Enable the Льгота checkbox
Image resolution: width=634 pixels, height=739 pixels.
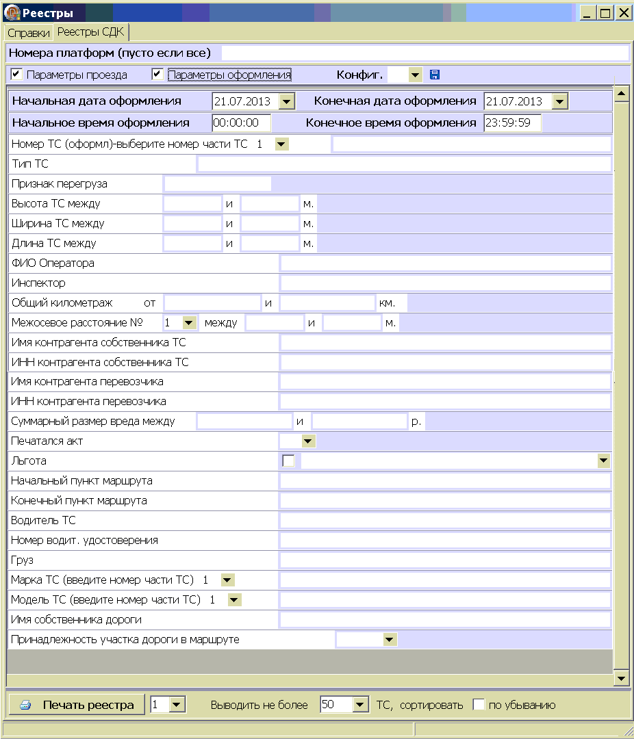288,461
